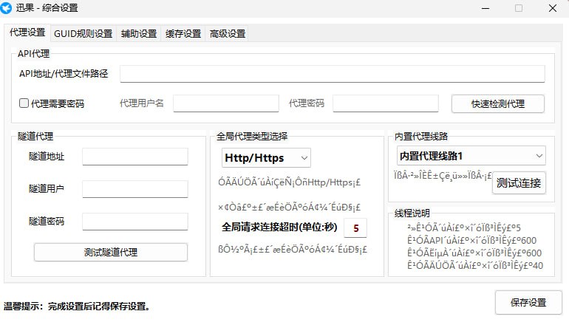Click the 保存设置 button
Screen dimensions: 569x325
pos(528,303)
